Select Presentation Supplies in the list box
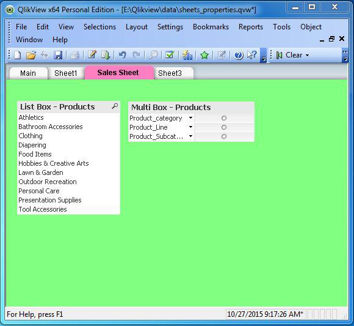 [x=68, y=200]
